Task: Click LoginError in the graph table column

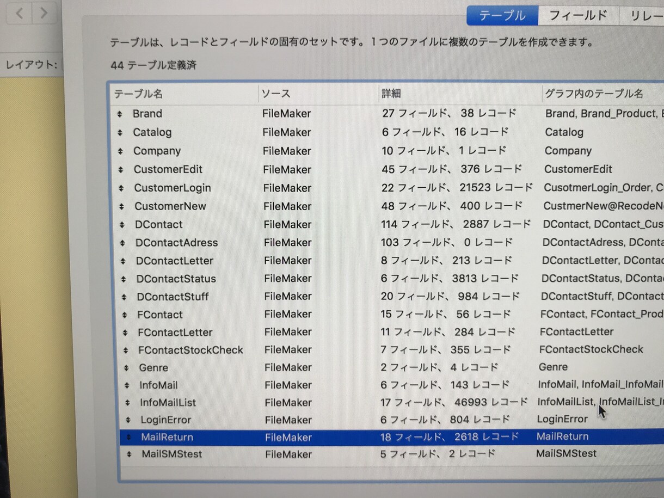Action: click(x=562, y=419)
